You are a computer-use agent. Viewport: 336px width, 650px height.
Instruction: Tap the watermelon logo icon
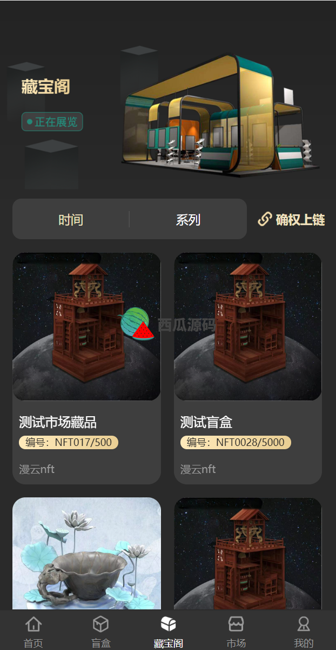(x=137, y=323)
